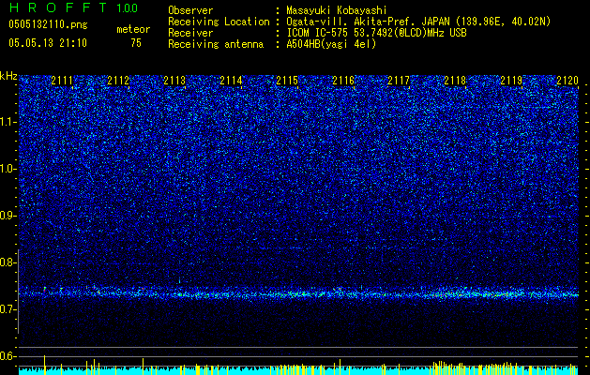Click the 2117 time marker
This screenshot has width=590, height=375.
(399, 81)
